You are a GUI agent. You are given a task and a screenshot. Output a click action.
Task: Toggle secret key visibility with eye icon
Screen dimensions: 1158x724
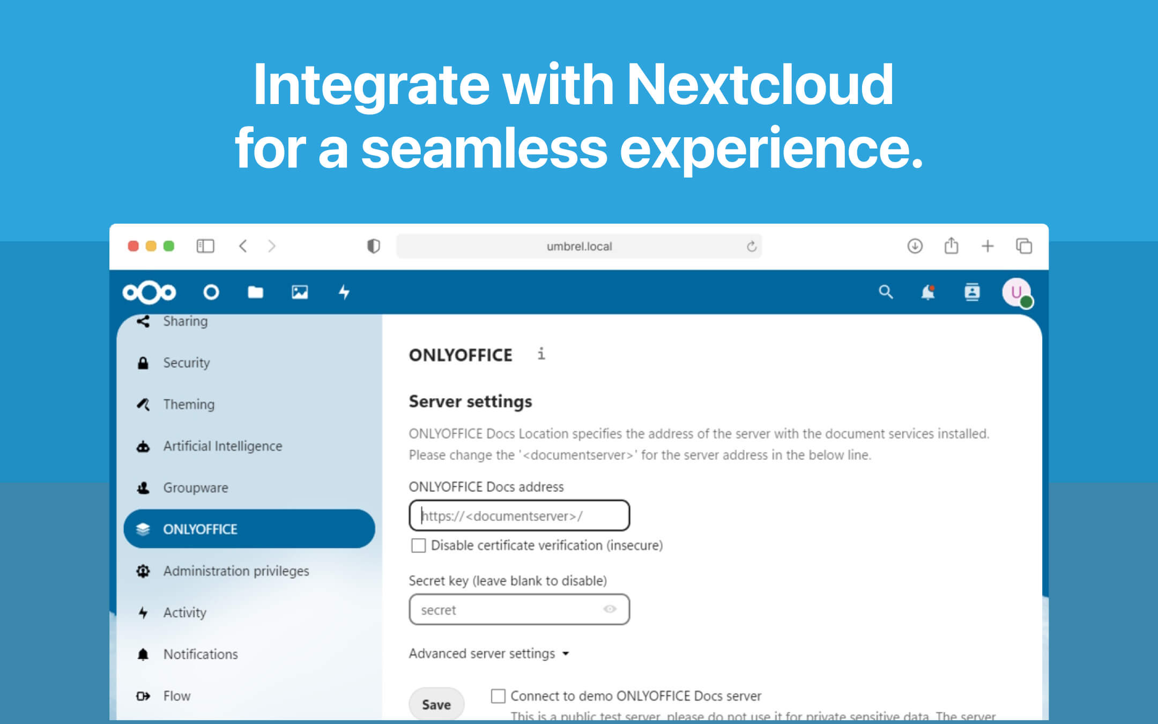(x=610, y=609)
